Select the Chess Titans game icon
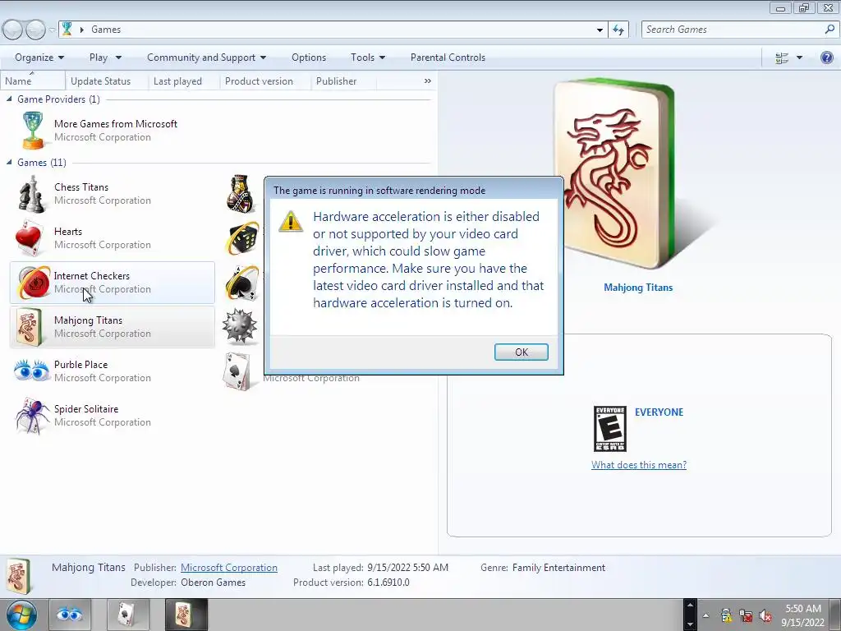 click(x=32, y=194)
